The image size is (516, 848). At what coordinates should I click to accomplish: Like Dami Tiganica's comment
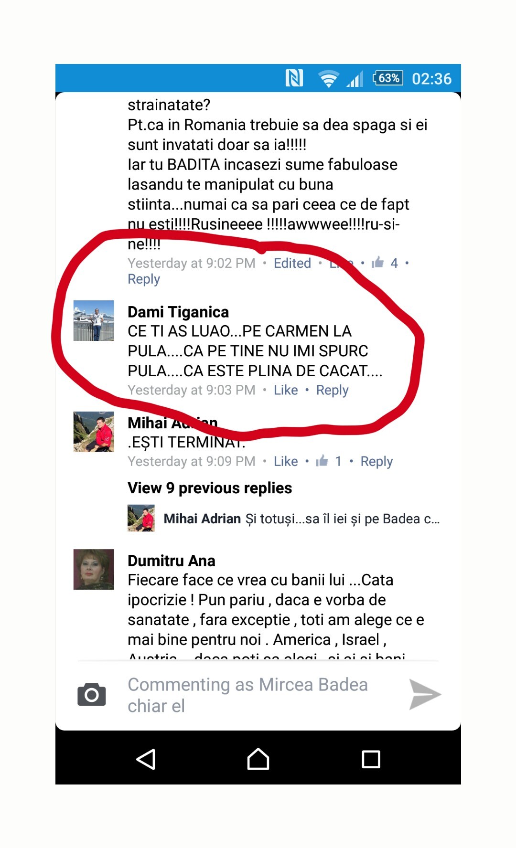click(x=286, y=390)
